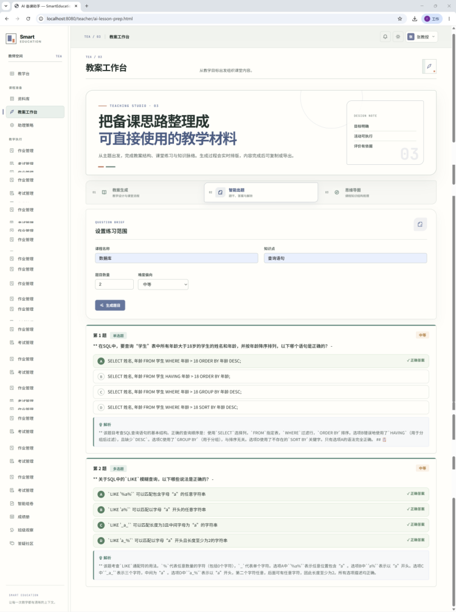
Task: Click the 解析 label under question 1
Action: 105,425
